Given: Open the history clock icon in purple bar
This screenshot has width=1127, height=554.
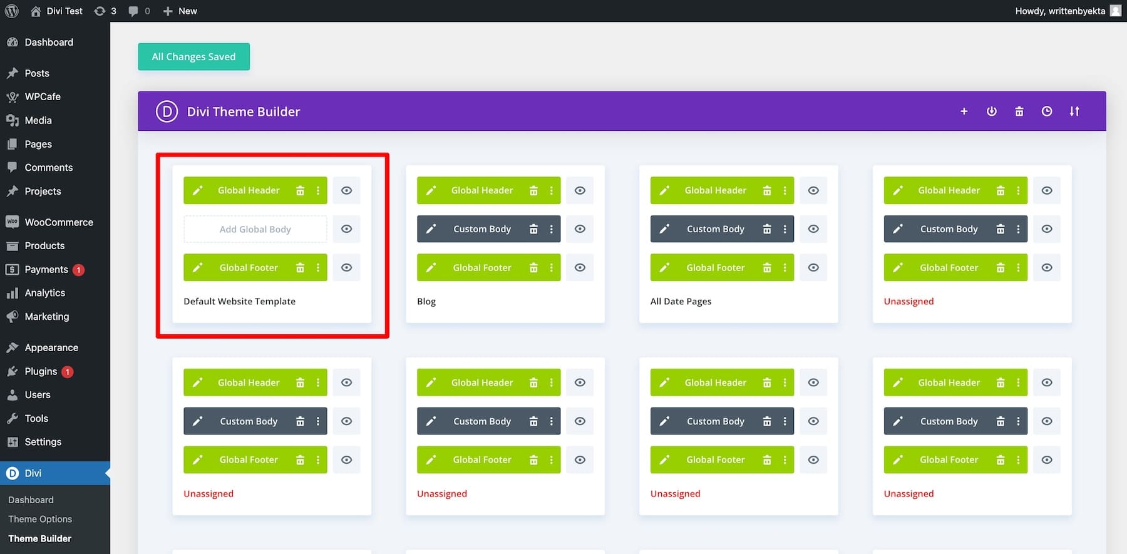Looking at the screenshot, I should pyautogui.click(x=1047, y=111).
